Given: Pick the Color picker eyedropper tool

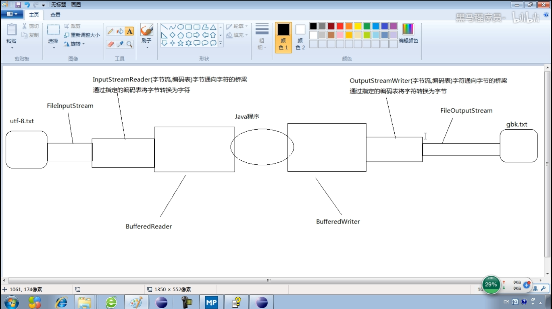Looking at the screenshot, I should [x=120, y=44].
